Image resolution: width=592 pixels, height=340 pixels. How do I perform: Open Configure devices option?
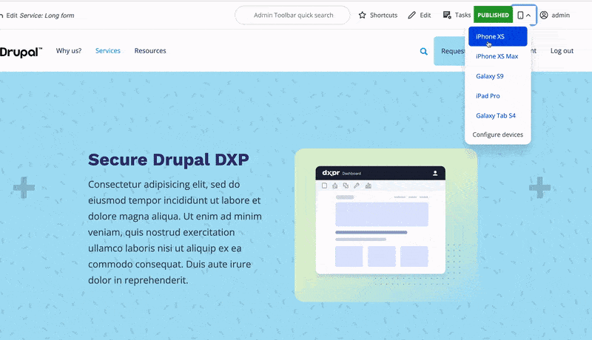[497, 135]
